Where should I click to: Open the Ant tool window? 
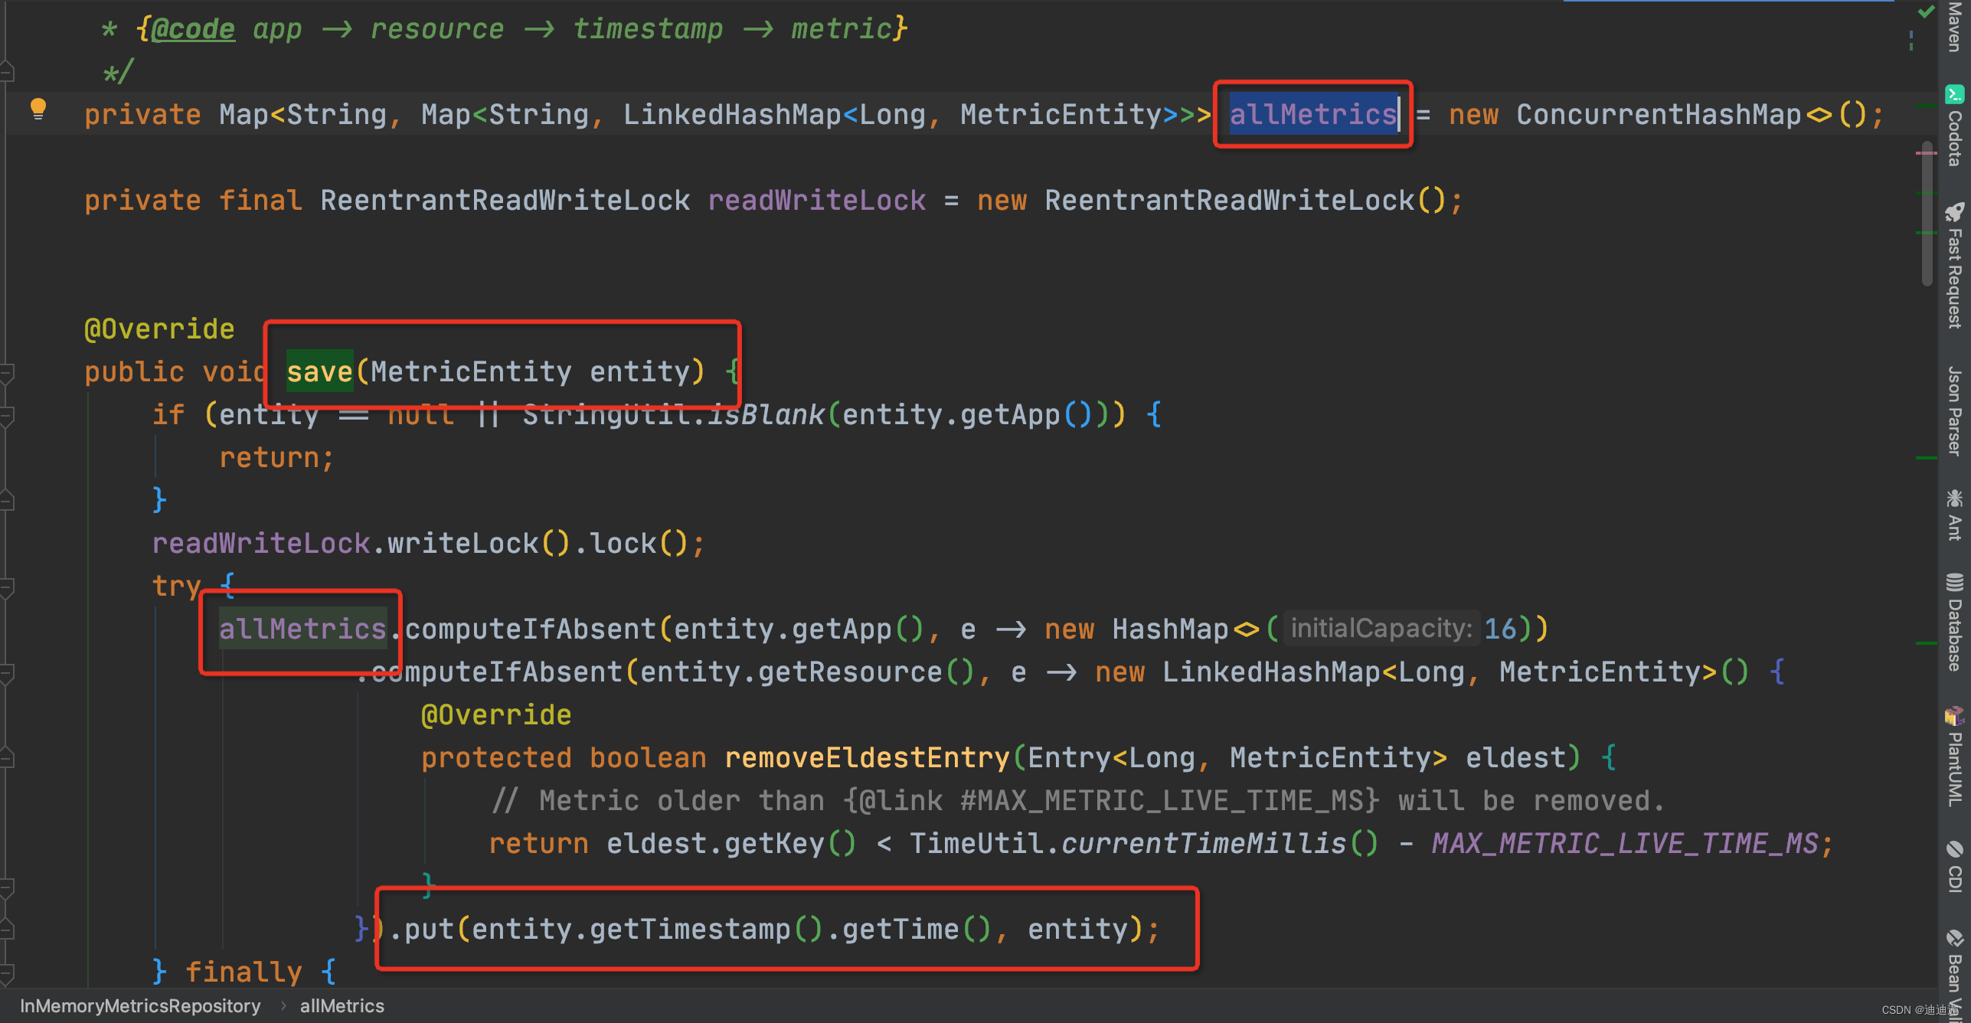click(x=1955, y=515)
